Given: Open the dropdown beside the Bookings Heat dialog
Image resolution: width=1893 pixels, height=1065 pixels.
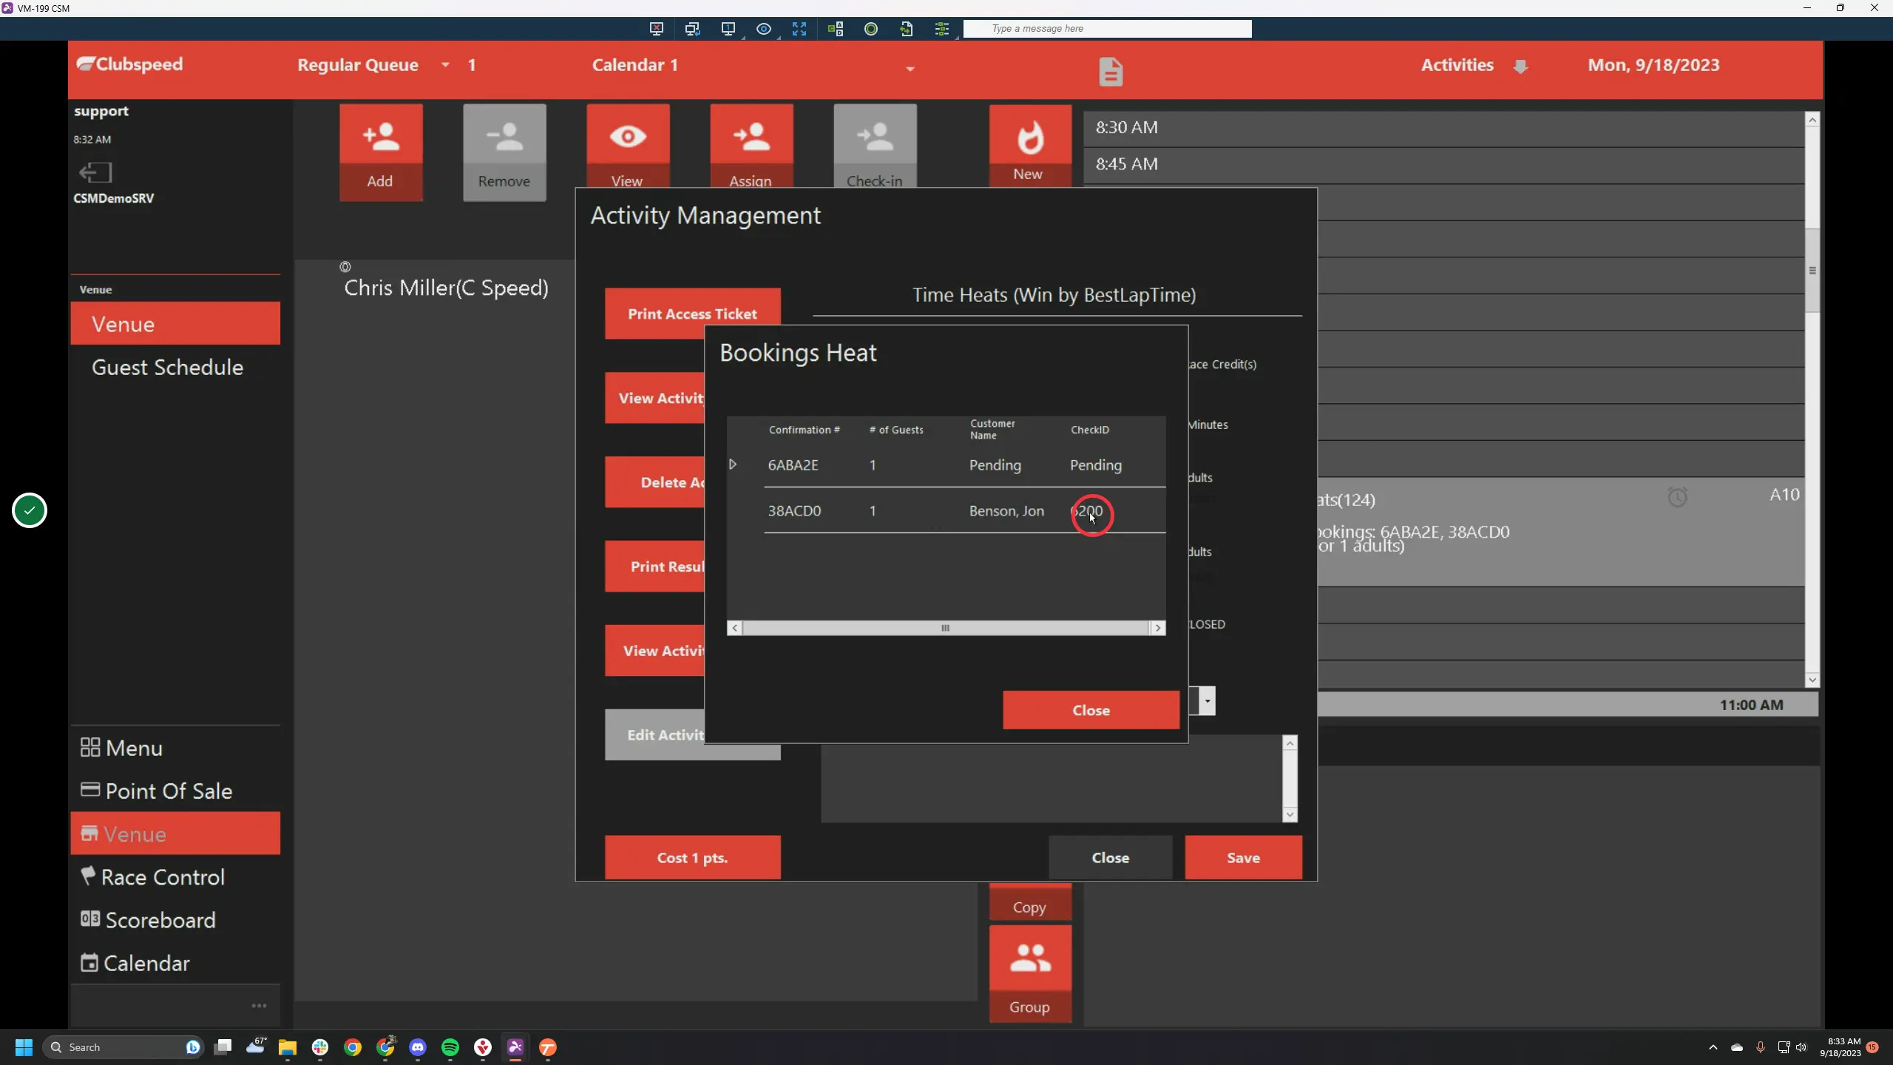Looking at the screenshot, I should point(1207,700).
